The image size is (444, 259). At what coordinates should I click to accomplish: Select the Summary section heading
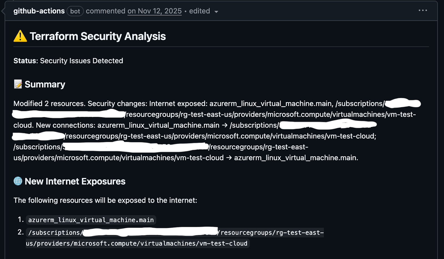(x=45, y=84)
